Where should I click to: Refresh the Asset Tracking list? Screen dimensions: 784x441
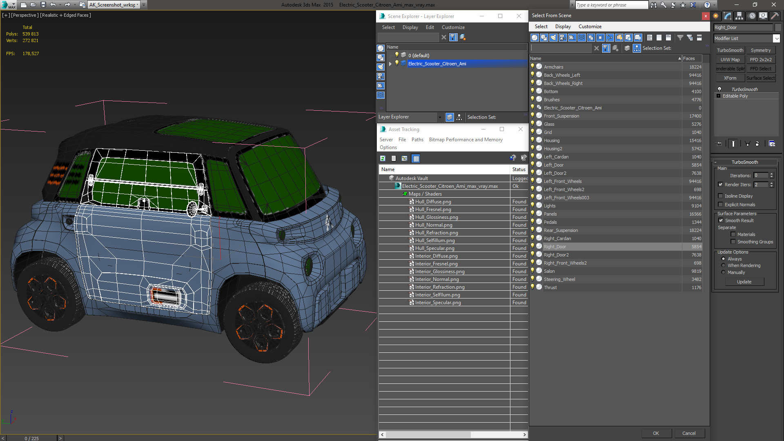383,158
